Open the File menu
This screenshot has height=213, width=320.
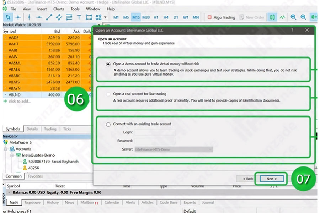(13, 9)
